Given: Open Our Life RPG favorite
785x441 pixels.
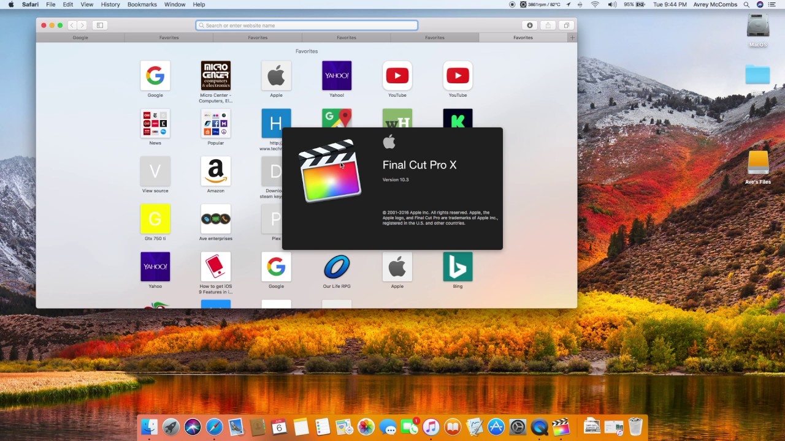Looking at the screenshot, I should tap(337, 267).
